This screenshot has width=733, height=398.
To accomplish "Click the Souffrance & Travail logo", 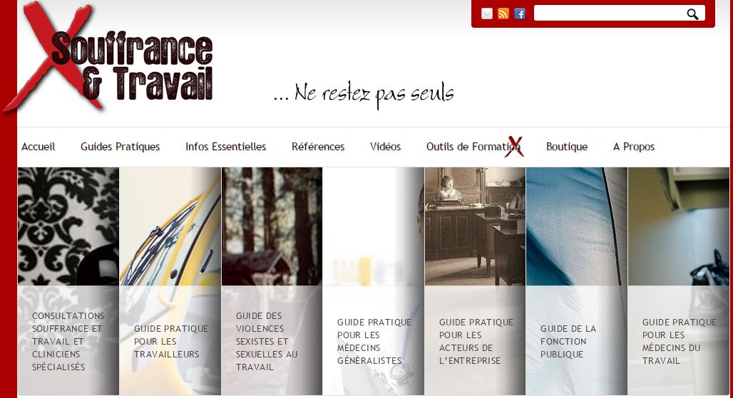I will coord(108,57).
